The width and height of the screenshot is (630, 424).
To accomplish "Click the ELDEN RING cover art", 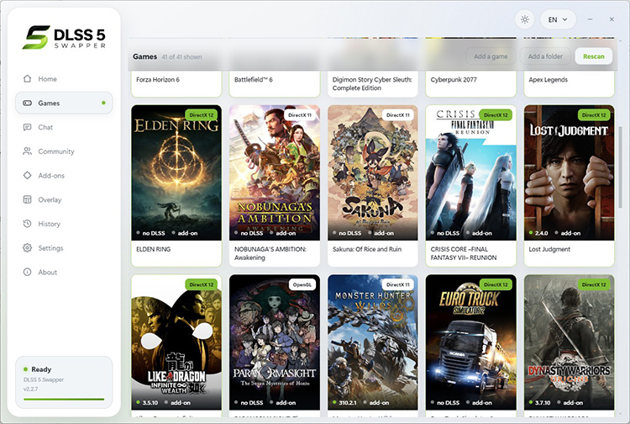I will pyautogui.click(x=176, y=172).
